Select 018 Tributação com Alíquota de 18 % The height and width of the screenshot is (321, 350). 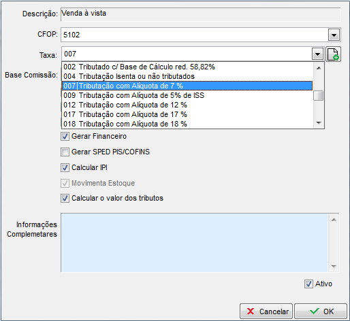click(187, 124)
